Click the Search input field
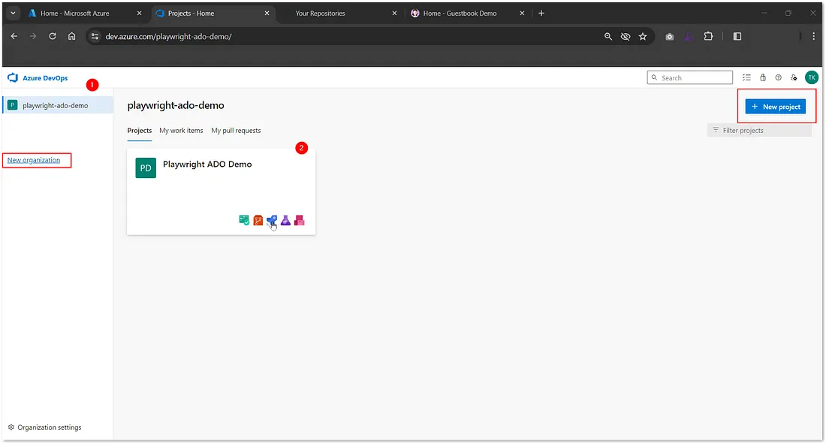Image resolution: width=826 pixels, height=444 pixels. pos(690,77)
